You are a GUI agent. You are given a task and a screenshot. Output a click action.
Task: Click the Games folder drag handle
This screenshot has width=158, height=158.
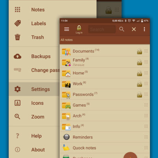[146, 105]
